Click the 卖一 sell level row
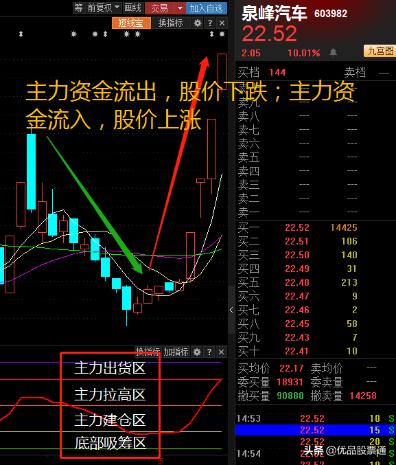 click(x=316, y=212)
